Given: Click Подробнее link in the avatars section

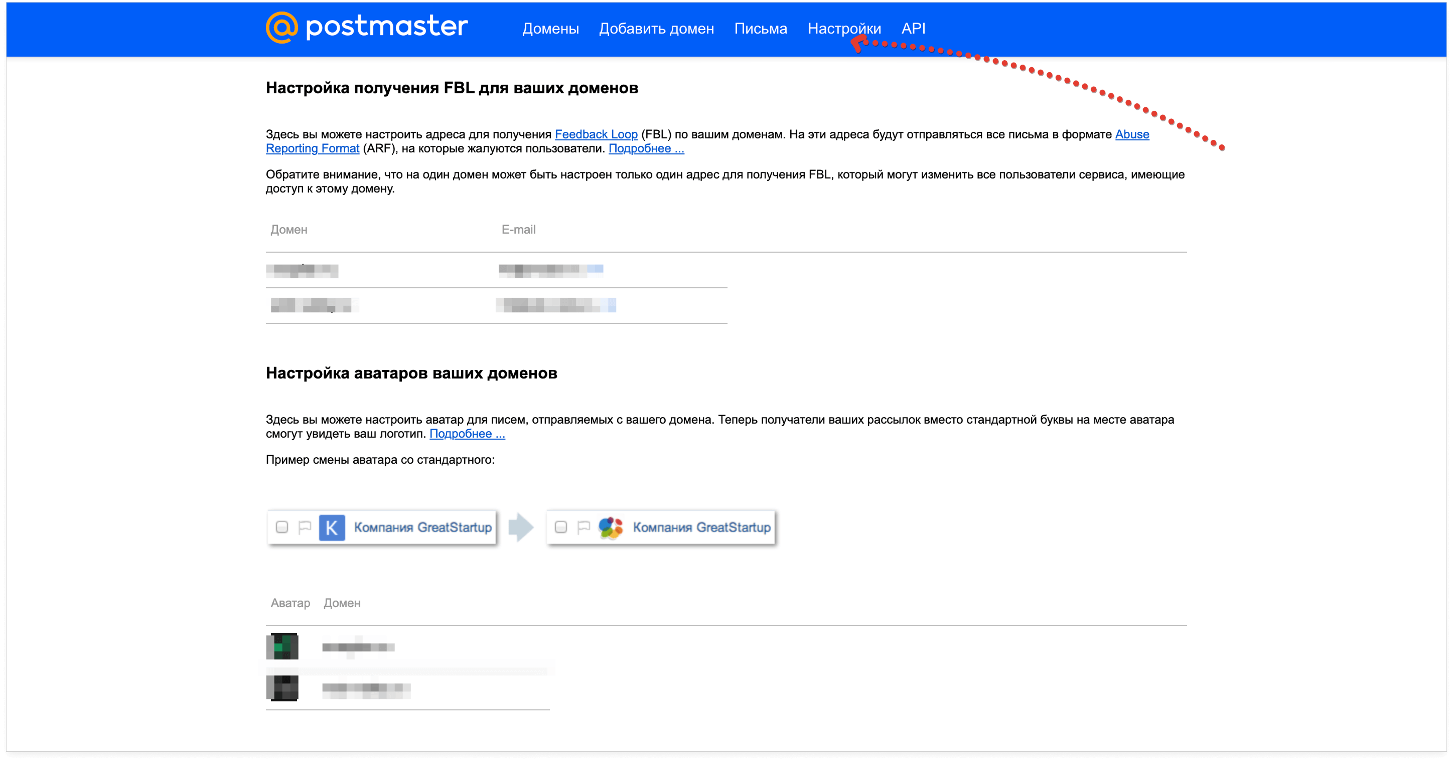Looking at the screenshot, I should click(467, 434).
